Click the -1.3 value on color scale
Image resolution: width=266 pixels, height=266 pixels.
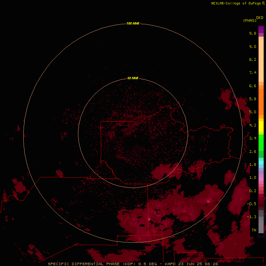pos(252,217)
